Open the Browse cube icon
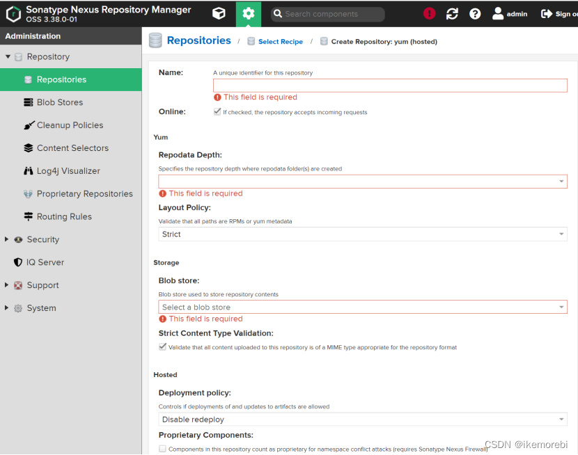 219,14
